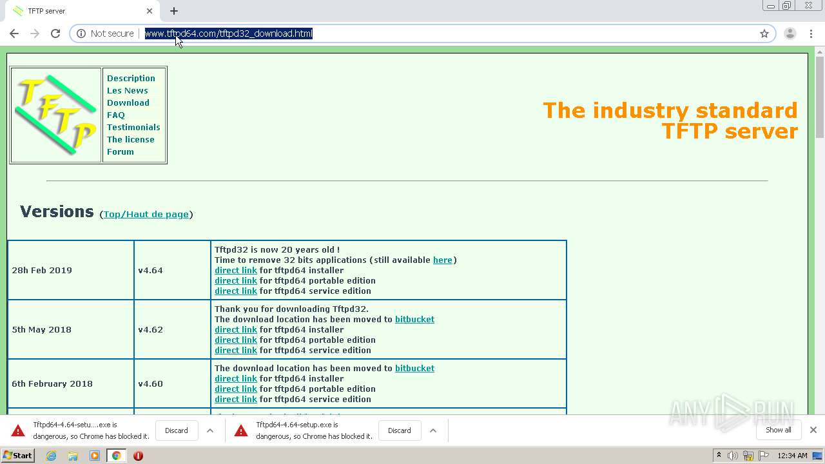
Task: Select the '6th February 2018' date cell
Action: click(x=71, y=383)
